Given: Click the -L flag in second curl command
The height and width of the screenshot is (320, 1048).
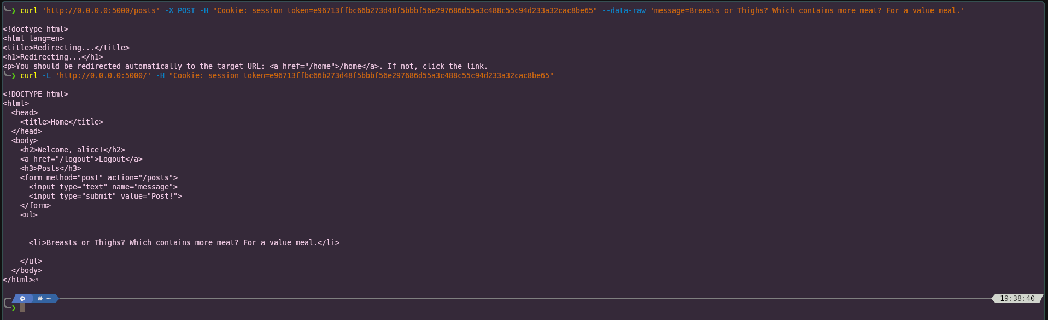Looking at the screenshot, I should pos(46,75).
